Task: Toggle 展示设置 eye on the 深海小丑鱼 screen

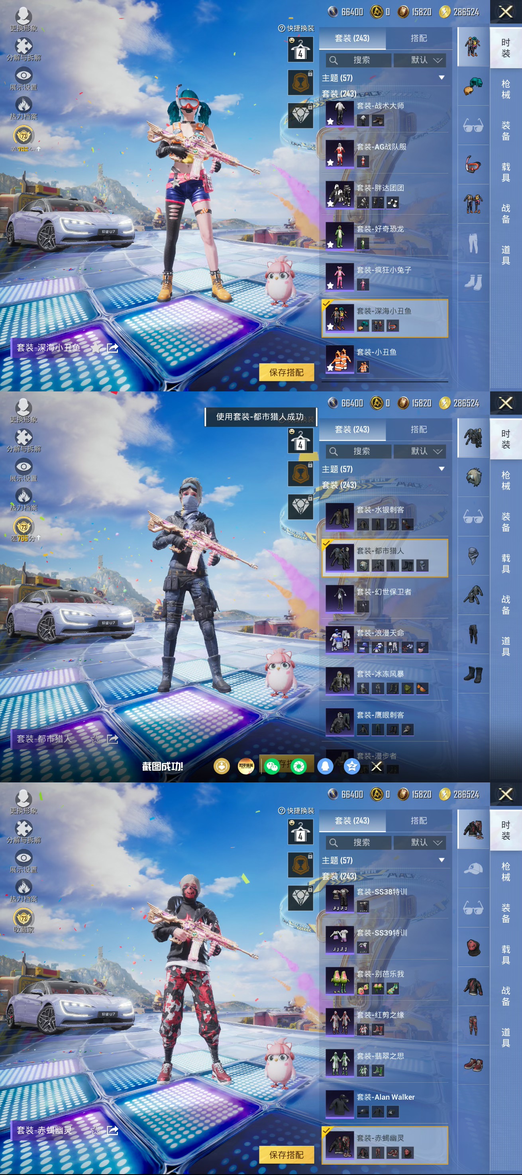Action: [24, 79]
